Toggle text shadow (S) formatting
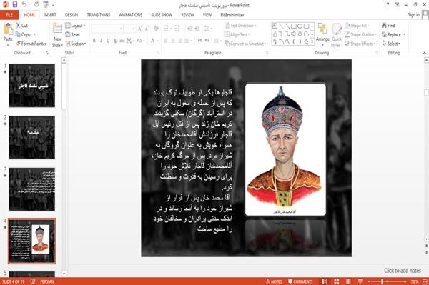429x285 pixels. click(x=115, y=41)
